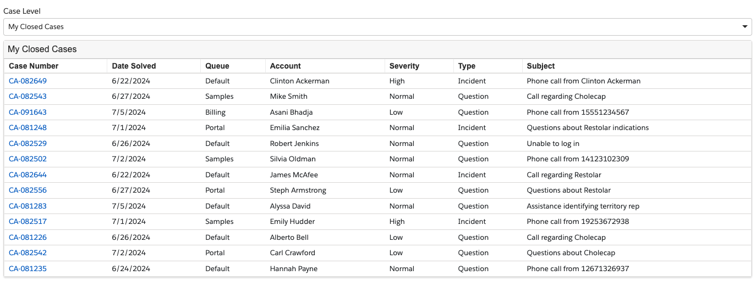Open case CA-082649 link
This screenshot has width=756, height=281.
pyautogui.click(x=28, y=81)
